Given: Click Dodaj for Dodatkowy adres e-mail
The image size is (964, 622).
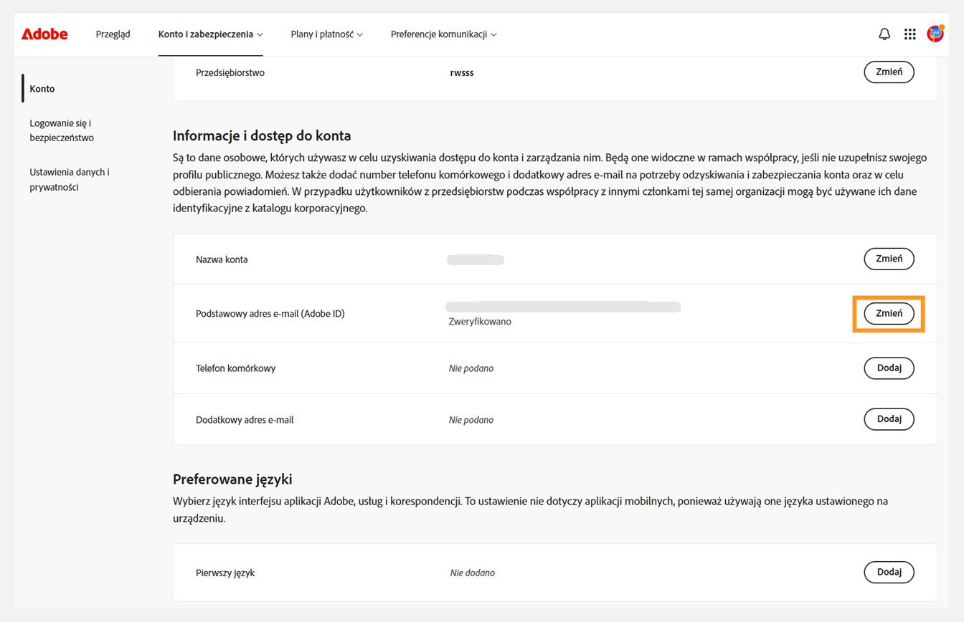Looking at the screenshot, I should 889,418.
